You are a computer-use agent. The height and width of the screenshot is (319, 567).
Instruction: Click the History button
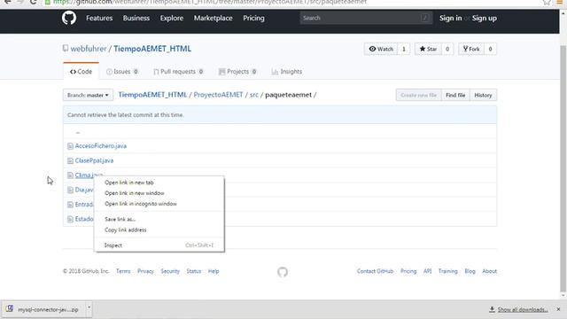483,95
